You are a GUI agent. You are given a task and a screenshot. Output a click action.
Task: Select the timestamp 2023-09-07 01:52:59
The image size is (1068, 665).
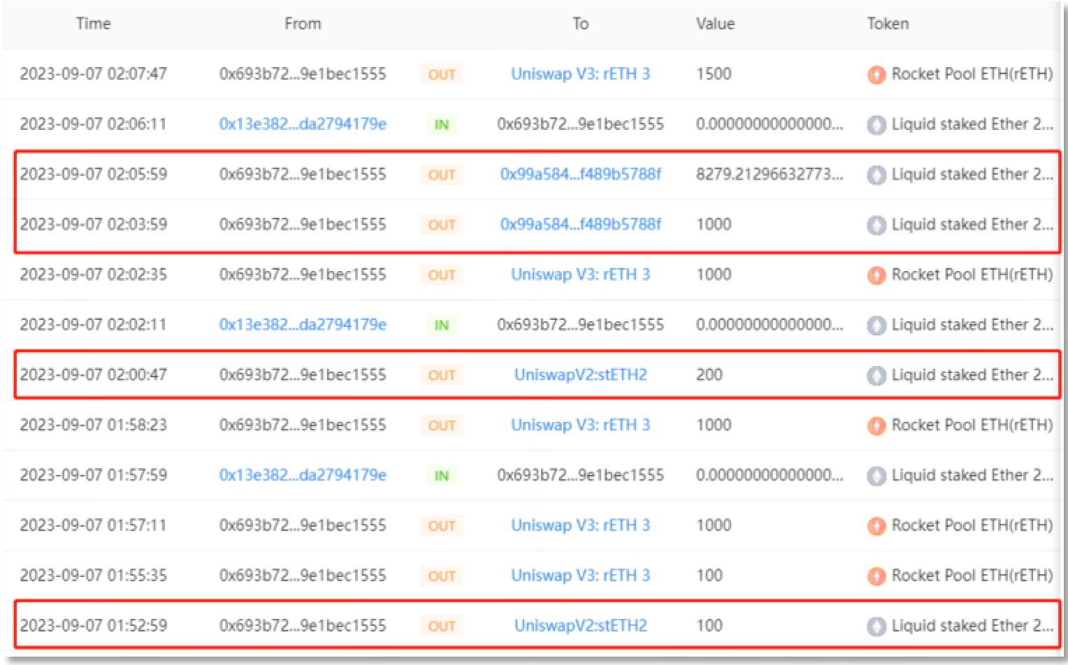point(94,626)
